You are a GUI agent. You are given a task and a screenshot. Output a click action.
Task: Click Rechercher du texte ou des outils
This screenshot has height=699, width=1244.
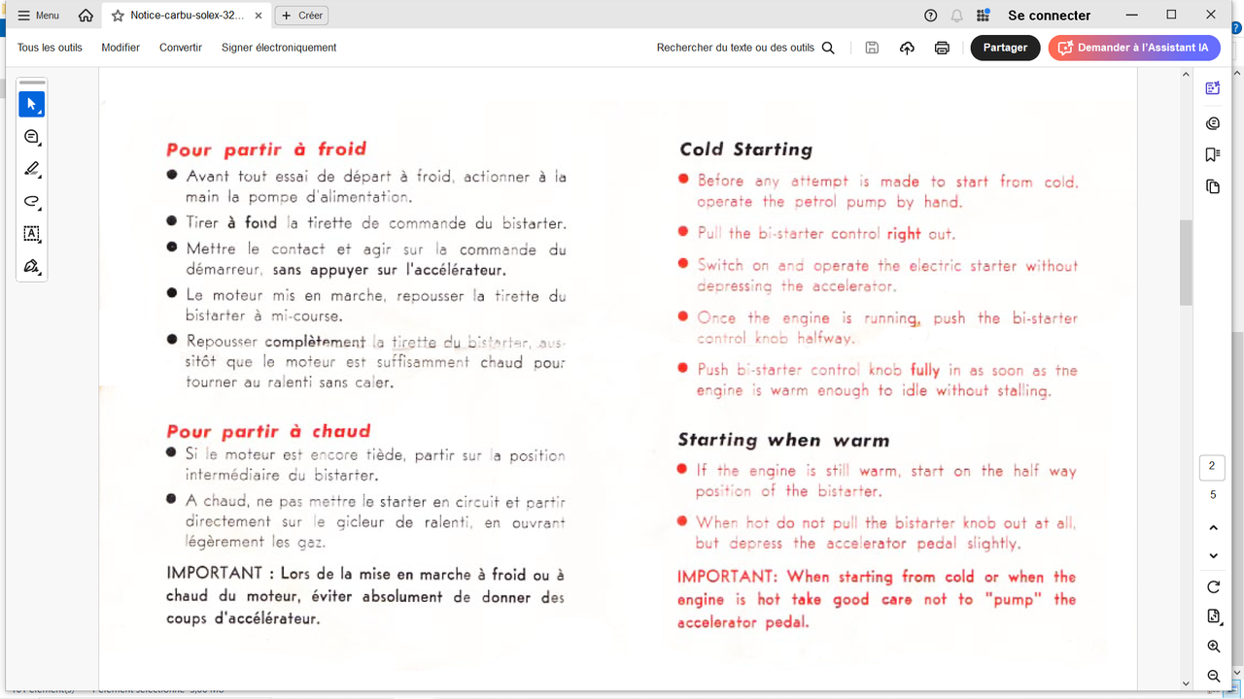point(736,48)
